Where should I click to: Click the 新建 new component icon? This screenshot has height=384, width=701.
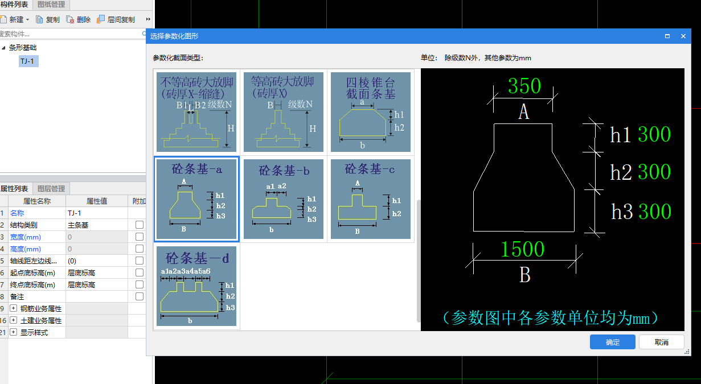2,19
